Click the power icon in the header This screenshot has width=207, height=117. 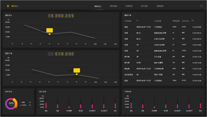coord(201,6)
